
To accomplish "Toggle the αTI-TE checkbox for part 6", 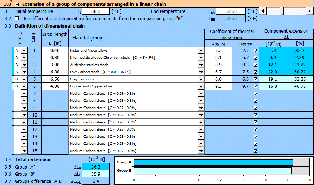I will 256,86.
